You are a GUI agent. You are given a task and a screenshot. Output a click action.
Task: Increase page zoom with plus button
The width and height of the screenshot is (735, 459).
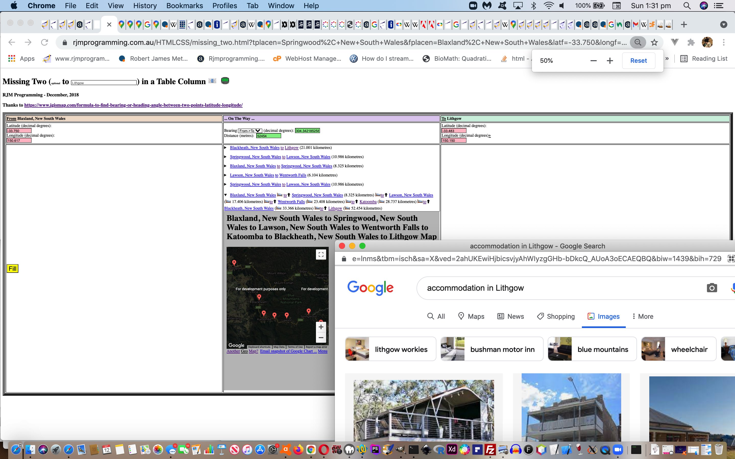(x=610, y=61)
